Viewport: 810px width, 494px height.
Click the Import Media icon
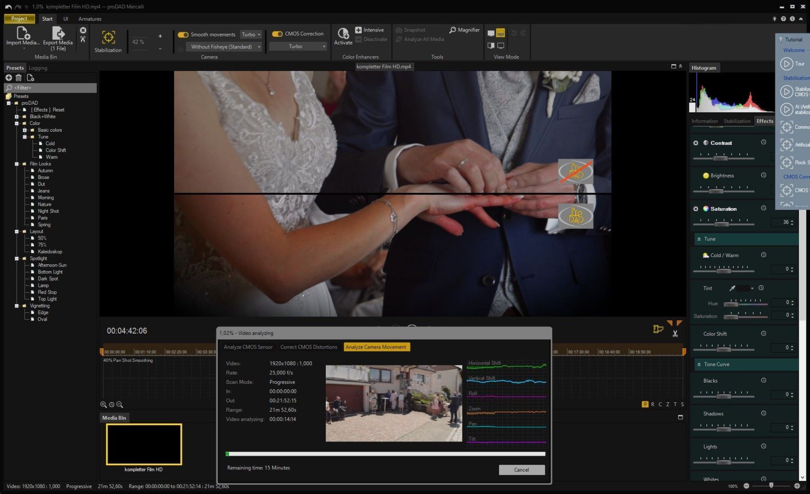[22, 34]
